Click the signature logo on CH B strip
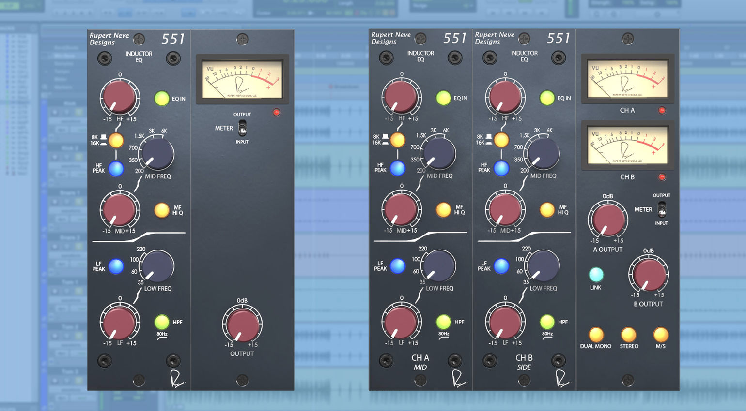This screenshot has height=411, width=746. [x=562, y=379]
